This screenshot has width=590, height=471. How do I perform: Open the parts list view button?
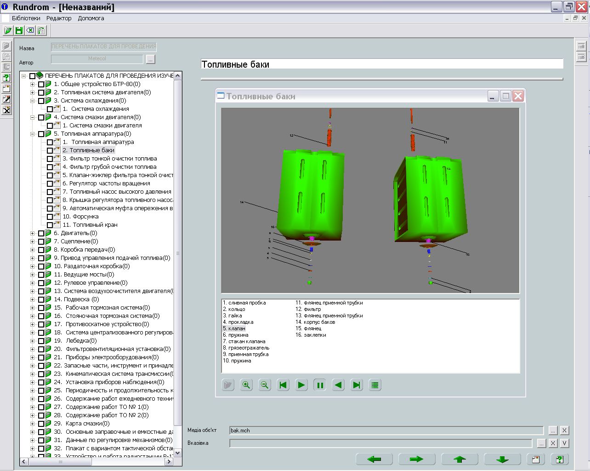click(x=375, y=385)
